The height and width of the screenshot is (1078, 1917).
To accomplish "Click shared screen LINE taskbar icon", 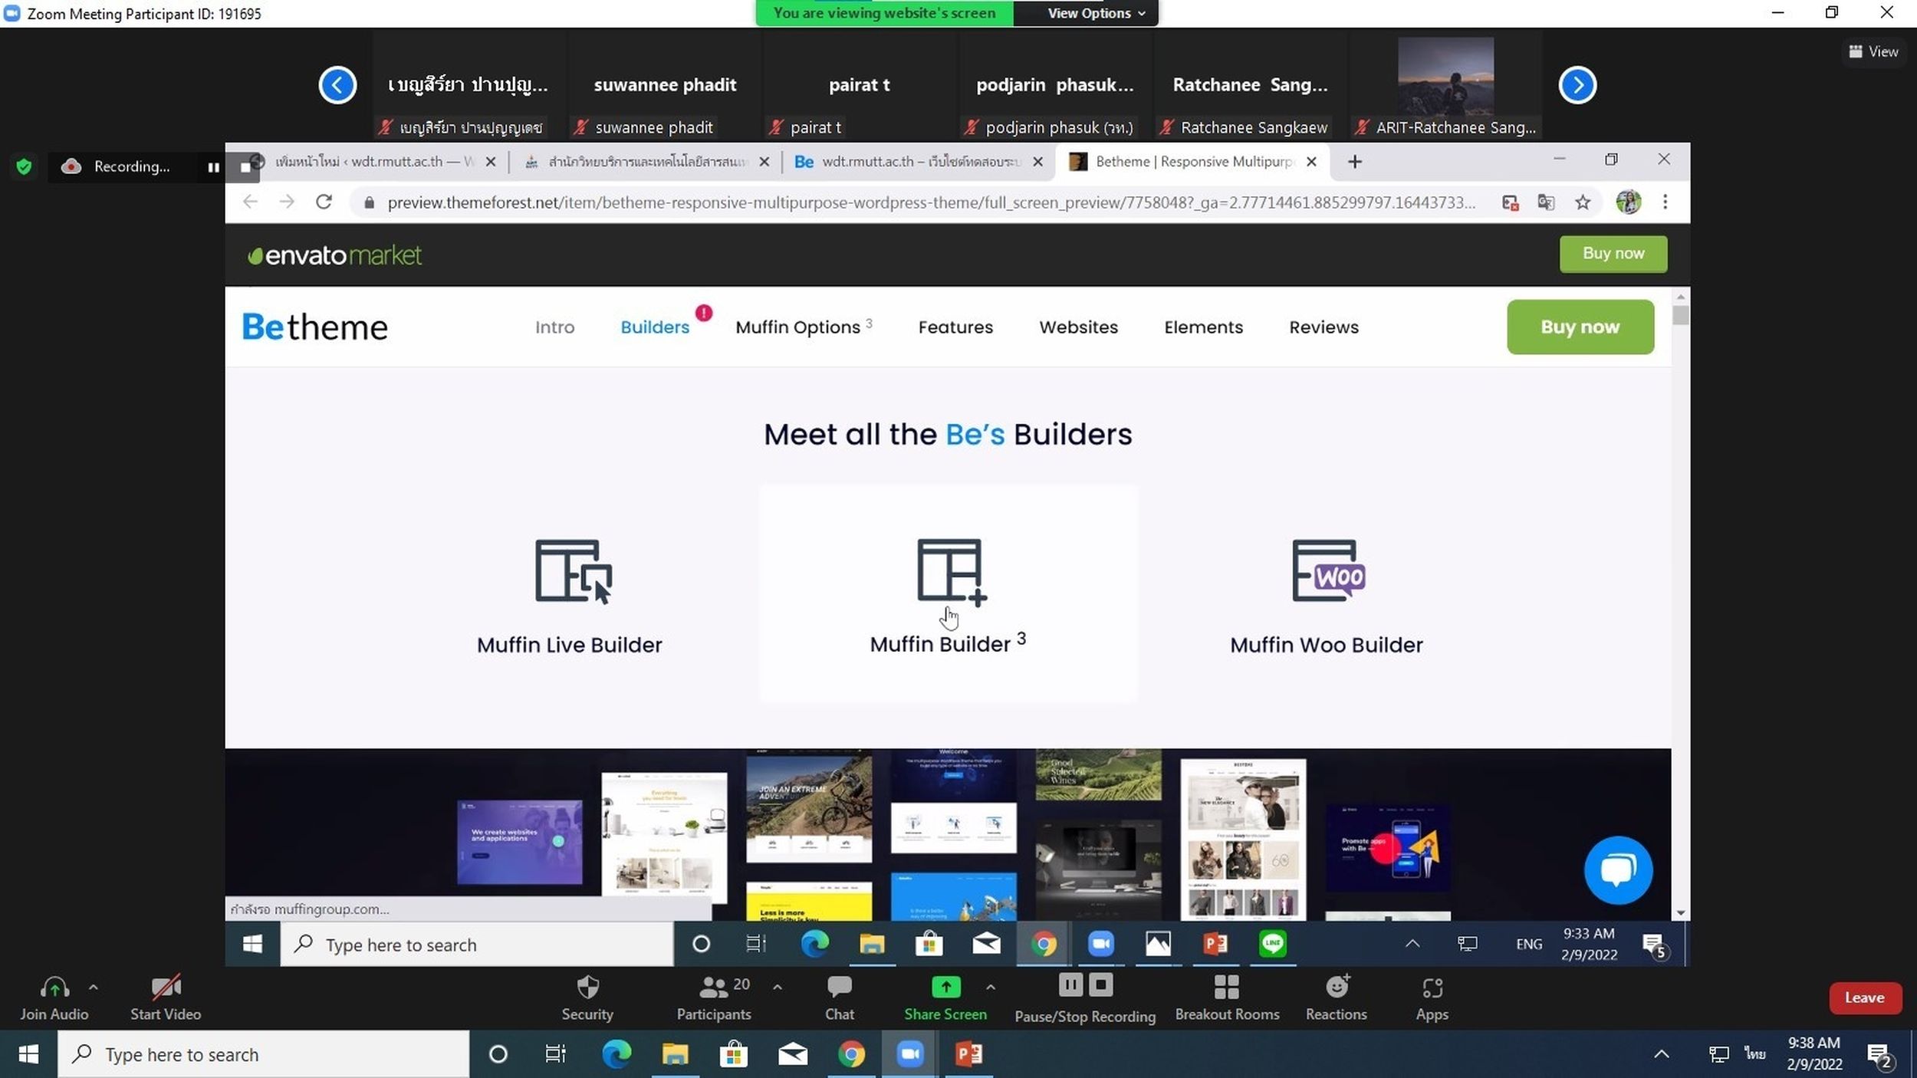I will point(1273,944).
